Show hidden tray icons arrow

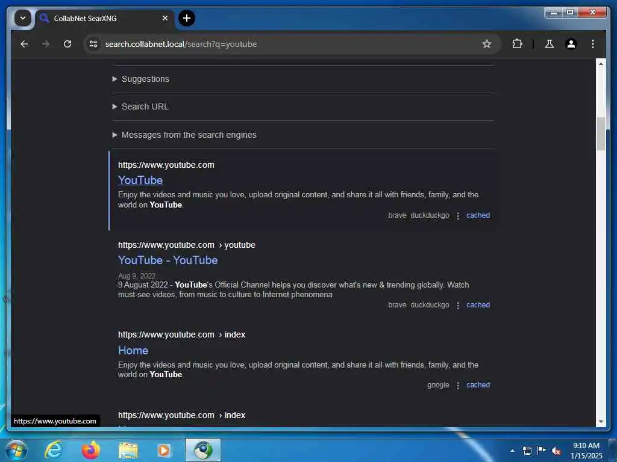pyautogui.click(x=512, y=451)
